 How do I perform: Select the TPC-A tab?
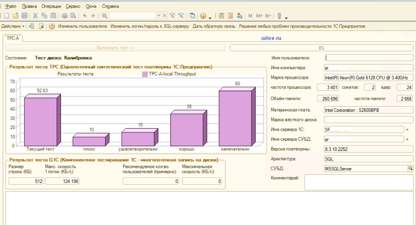point(13,38)
